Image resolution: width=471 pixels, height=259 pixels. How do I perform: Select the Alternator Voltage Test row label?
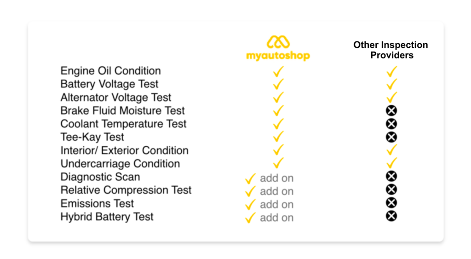tap(116, 98)
